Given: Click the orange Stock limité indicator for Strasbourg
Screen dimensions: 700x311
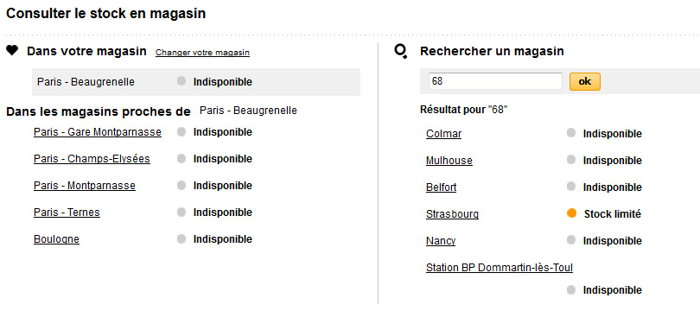Looking at the screenshot, I should (571, 213).
